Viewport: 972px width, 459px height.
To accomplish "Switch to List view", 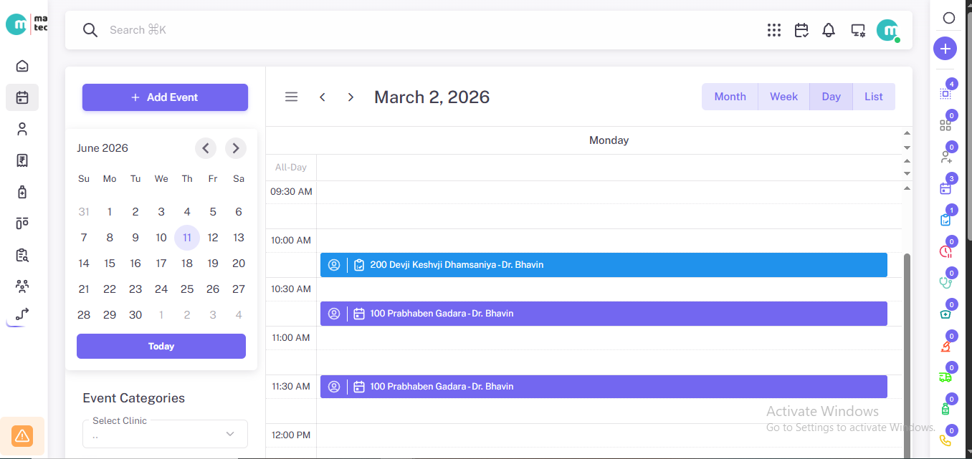I will [x=874, y=97].
